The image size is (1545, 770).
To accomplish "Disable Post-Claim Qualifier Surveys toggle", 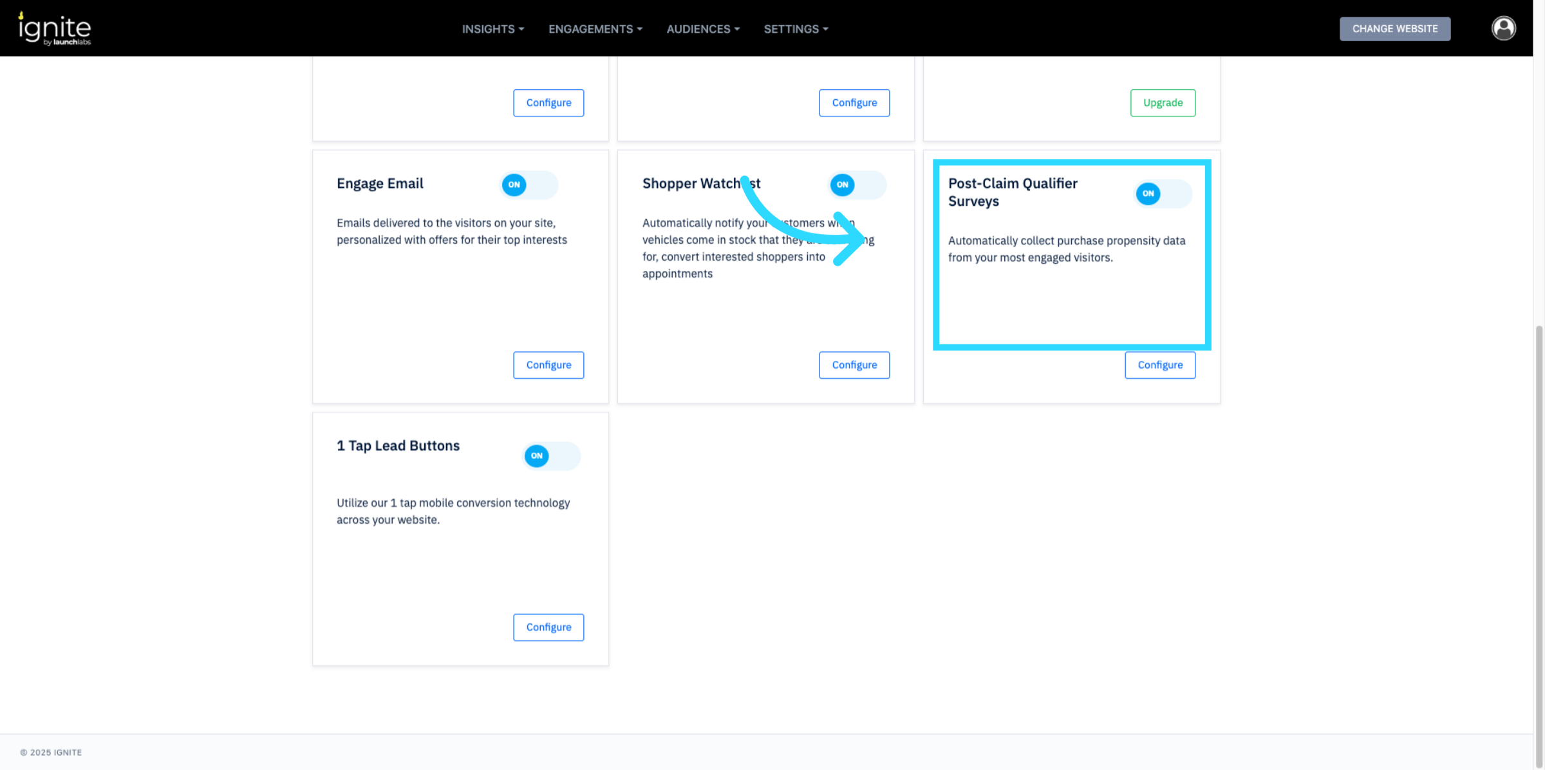I will point(1163,194).
